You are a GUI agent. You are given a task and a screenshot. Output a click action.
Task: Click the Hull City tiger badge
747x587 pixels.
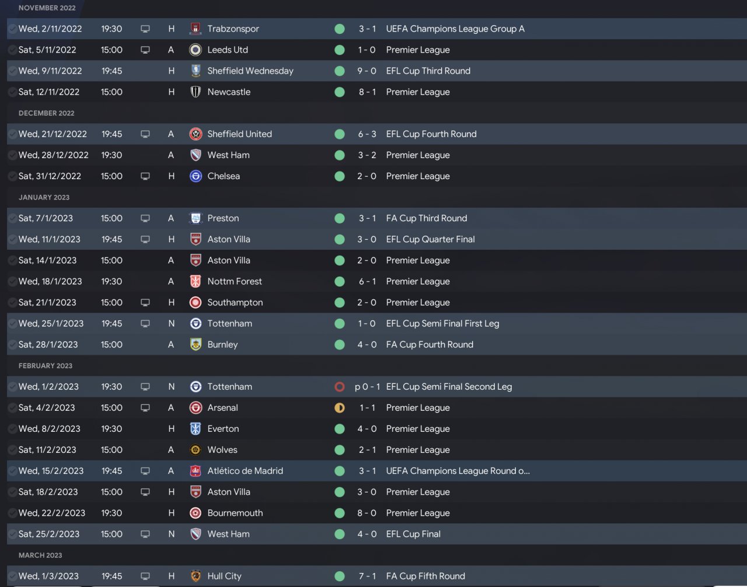196,576
